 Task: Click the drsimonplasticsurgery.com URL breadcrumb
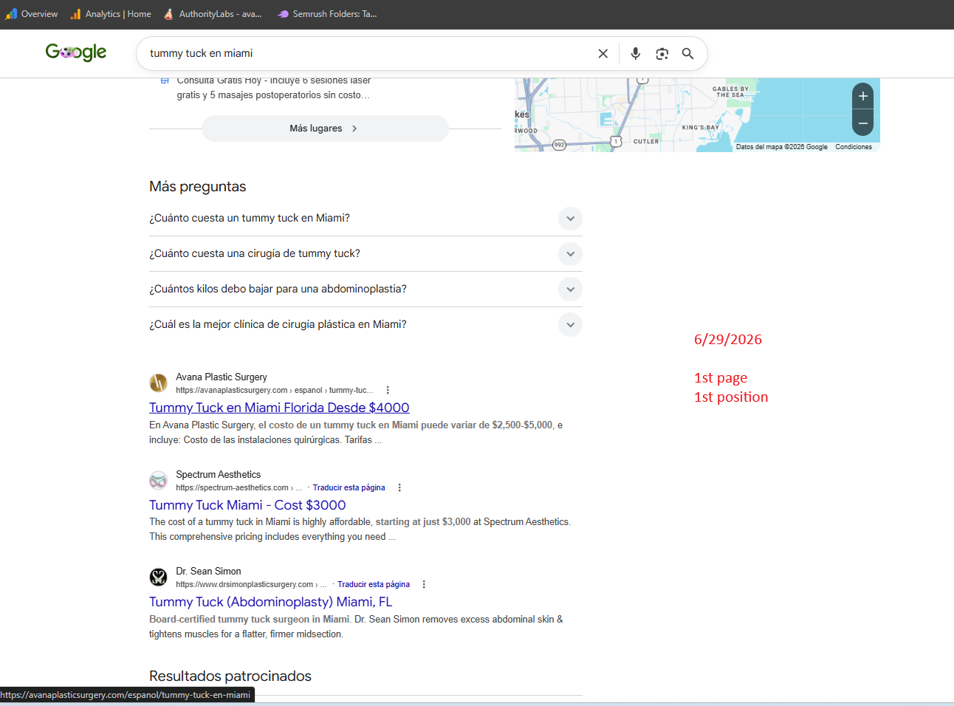(x=251, y=584)
